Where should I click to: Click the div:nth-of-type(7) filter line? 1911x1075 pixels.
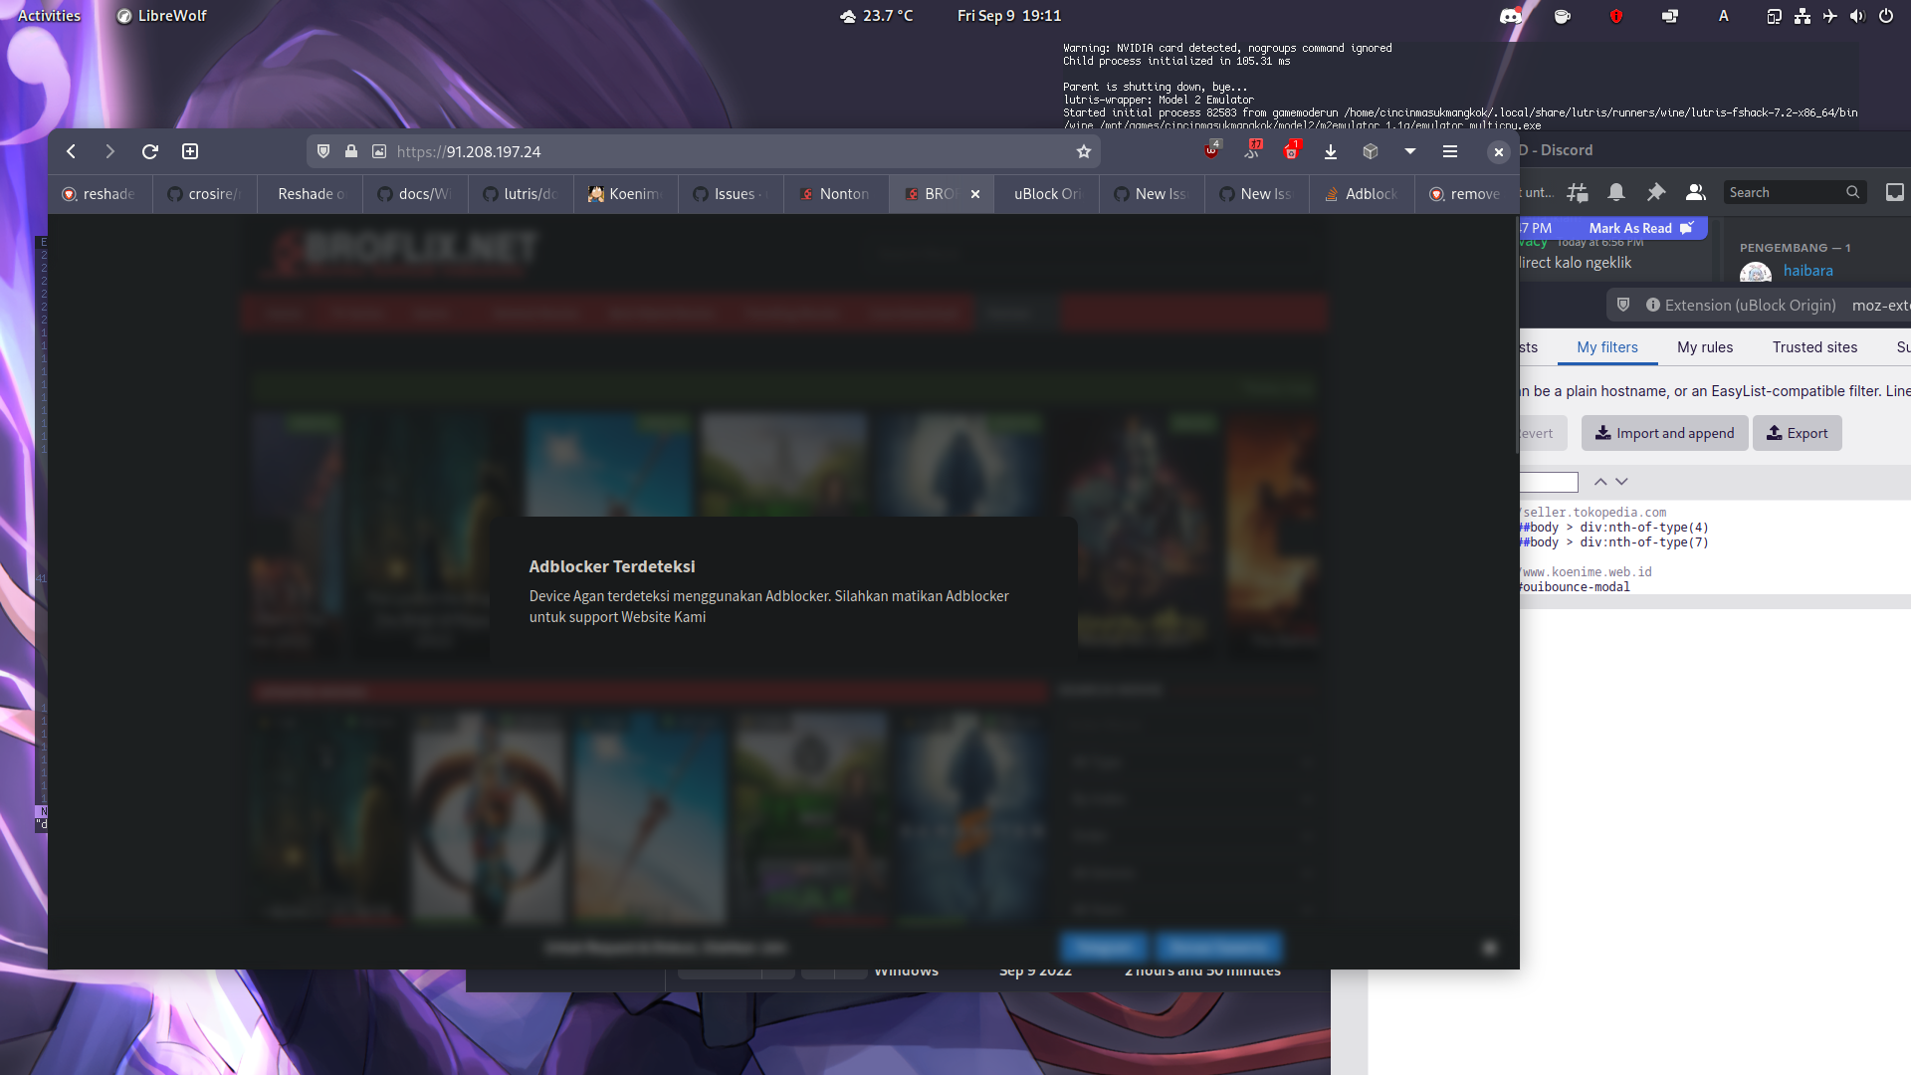pyautogui.click(x=1614, y=542)
